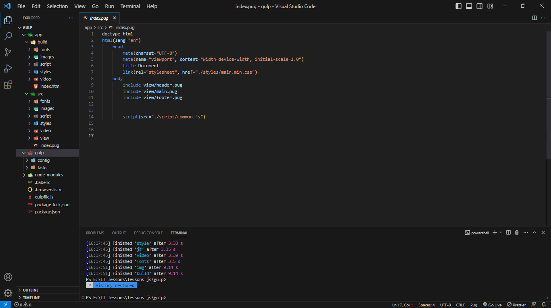
Task: Toggle Secondary Side Bar layout button
Action: pos(480,6)
